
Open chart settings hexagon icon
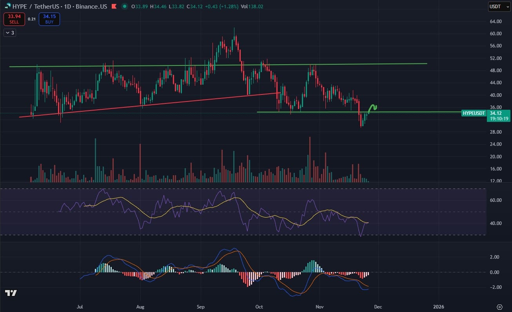(x=499, y=307)
